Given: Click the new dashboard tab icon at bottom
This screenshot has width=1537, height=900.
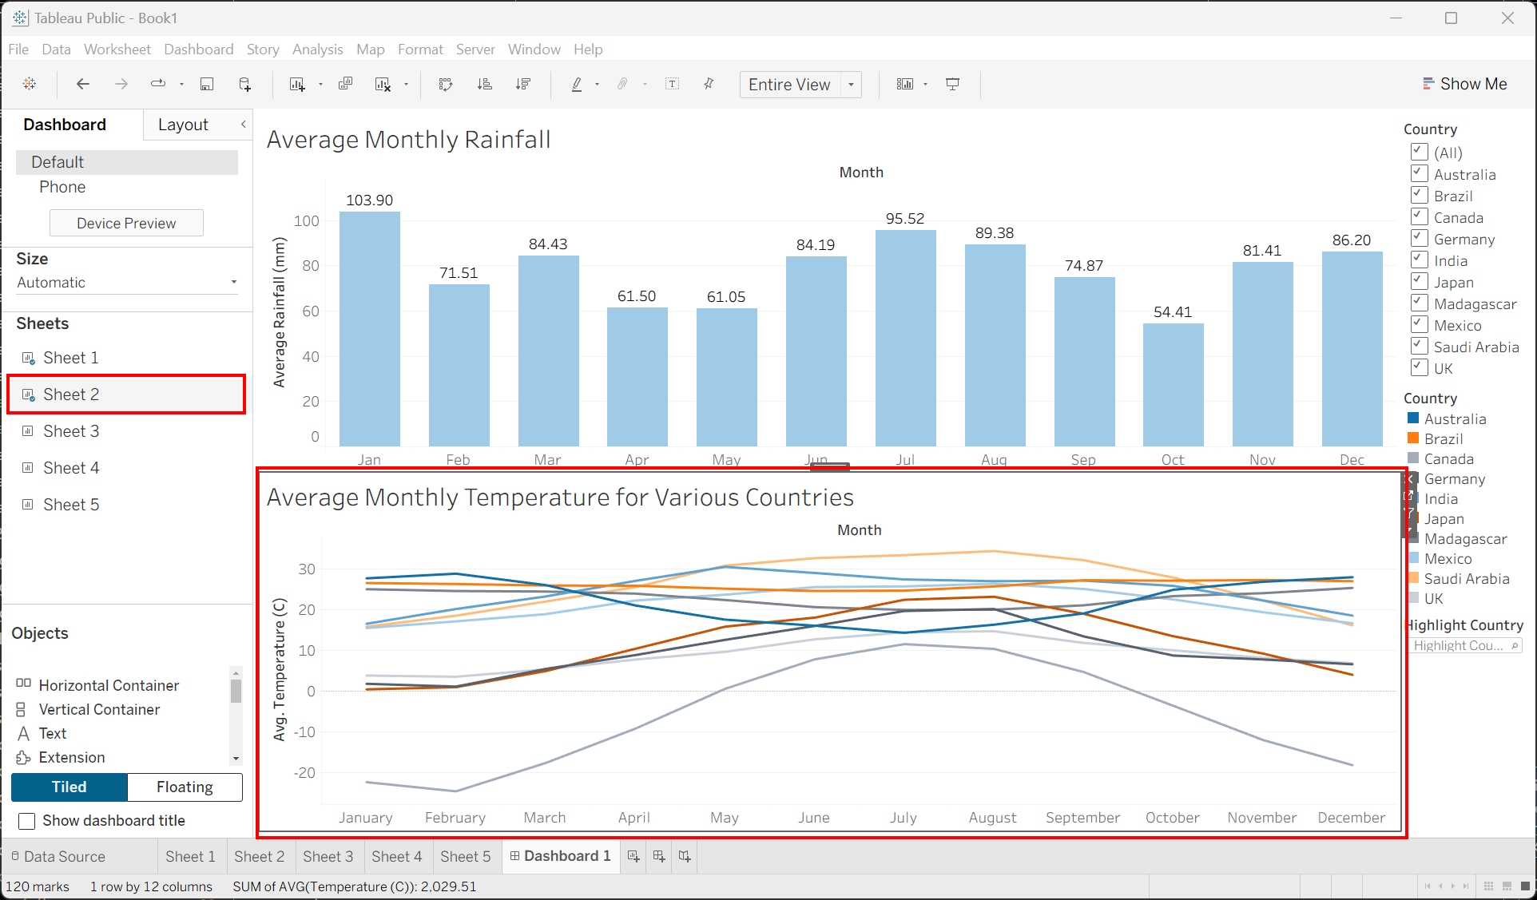Looking at the screenshot, I should tap(659, 856).
